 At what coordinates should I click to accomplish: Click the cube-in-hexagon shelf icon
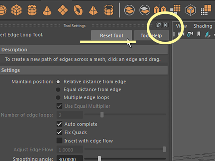pyautogui.click(x=190, y=10)
